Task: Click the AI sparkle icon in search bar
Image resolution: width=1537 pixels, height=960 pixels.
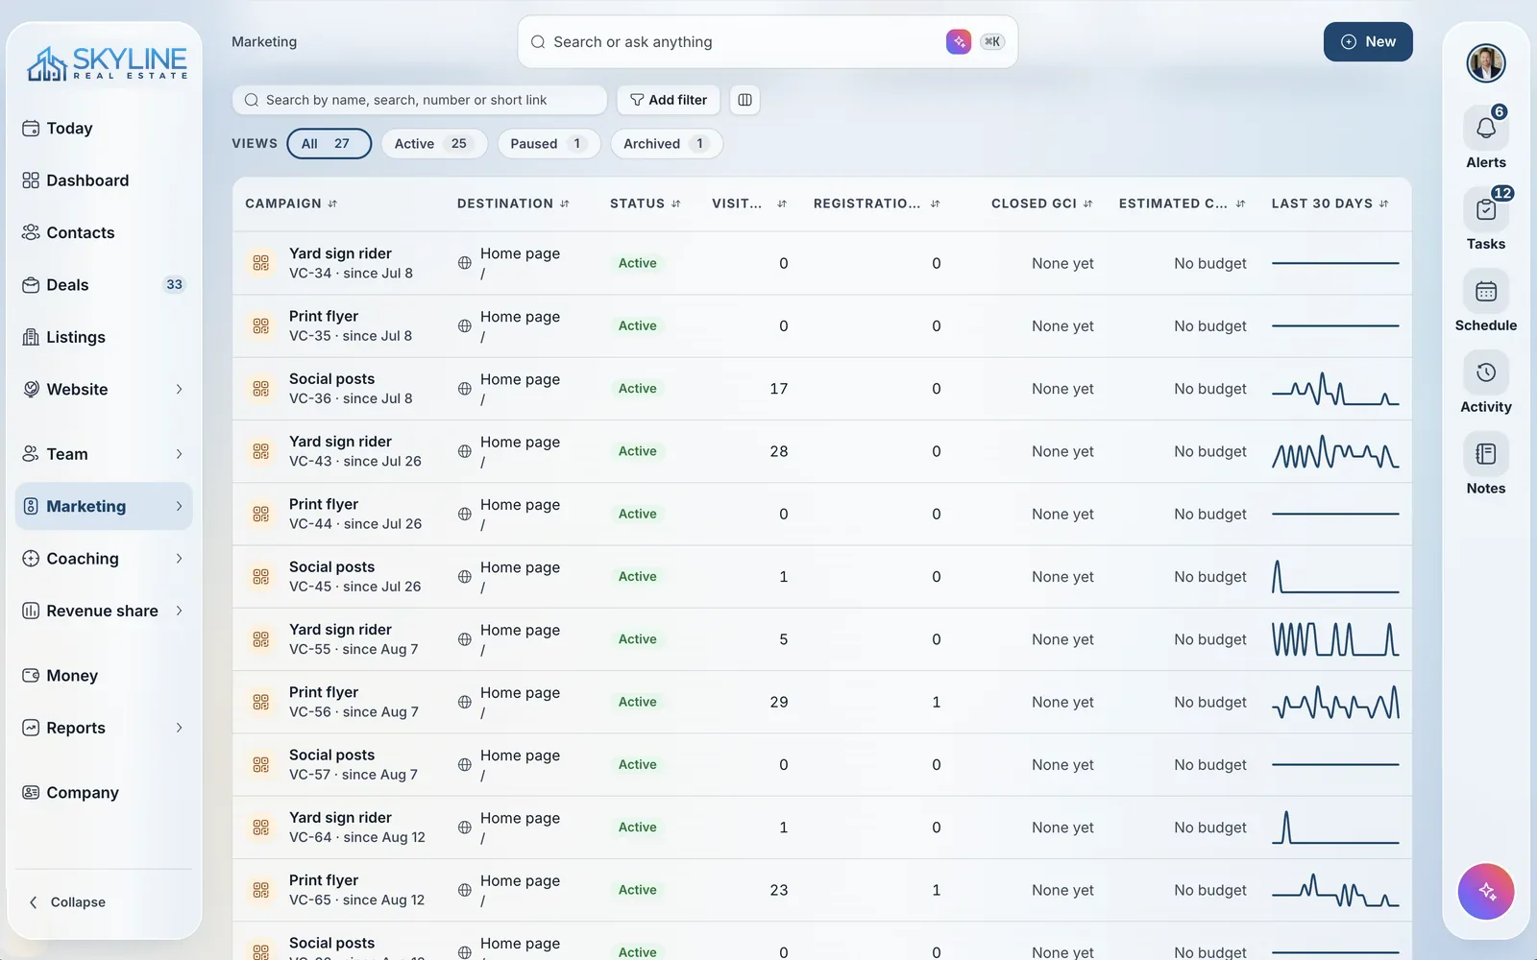Action: (x=958, y=41)
